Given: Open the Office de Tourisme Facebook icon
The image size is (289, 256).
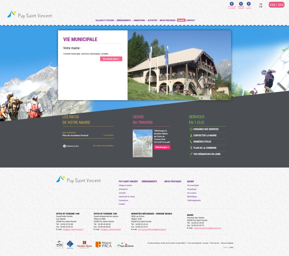Looking at the screenshot, I should point(231,4).
